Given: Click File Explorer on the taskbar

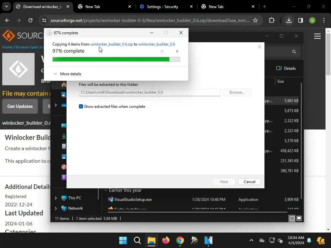Looking at the screenshot, I should [x=151, y=240].
